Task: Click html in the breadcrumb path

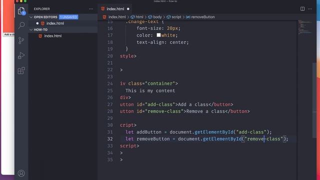Action: pos(139,17)
